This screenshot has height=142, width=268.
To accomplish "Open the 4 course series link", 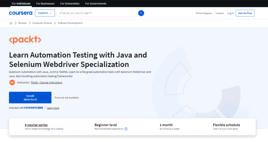I will tap(36, 125).
